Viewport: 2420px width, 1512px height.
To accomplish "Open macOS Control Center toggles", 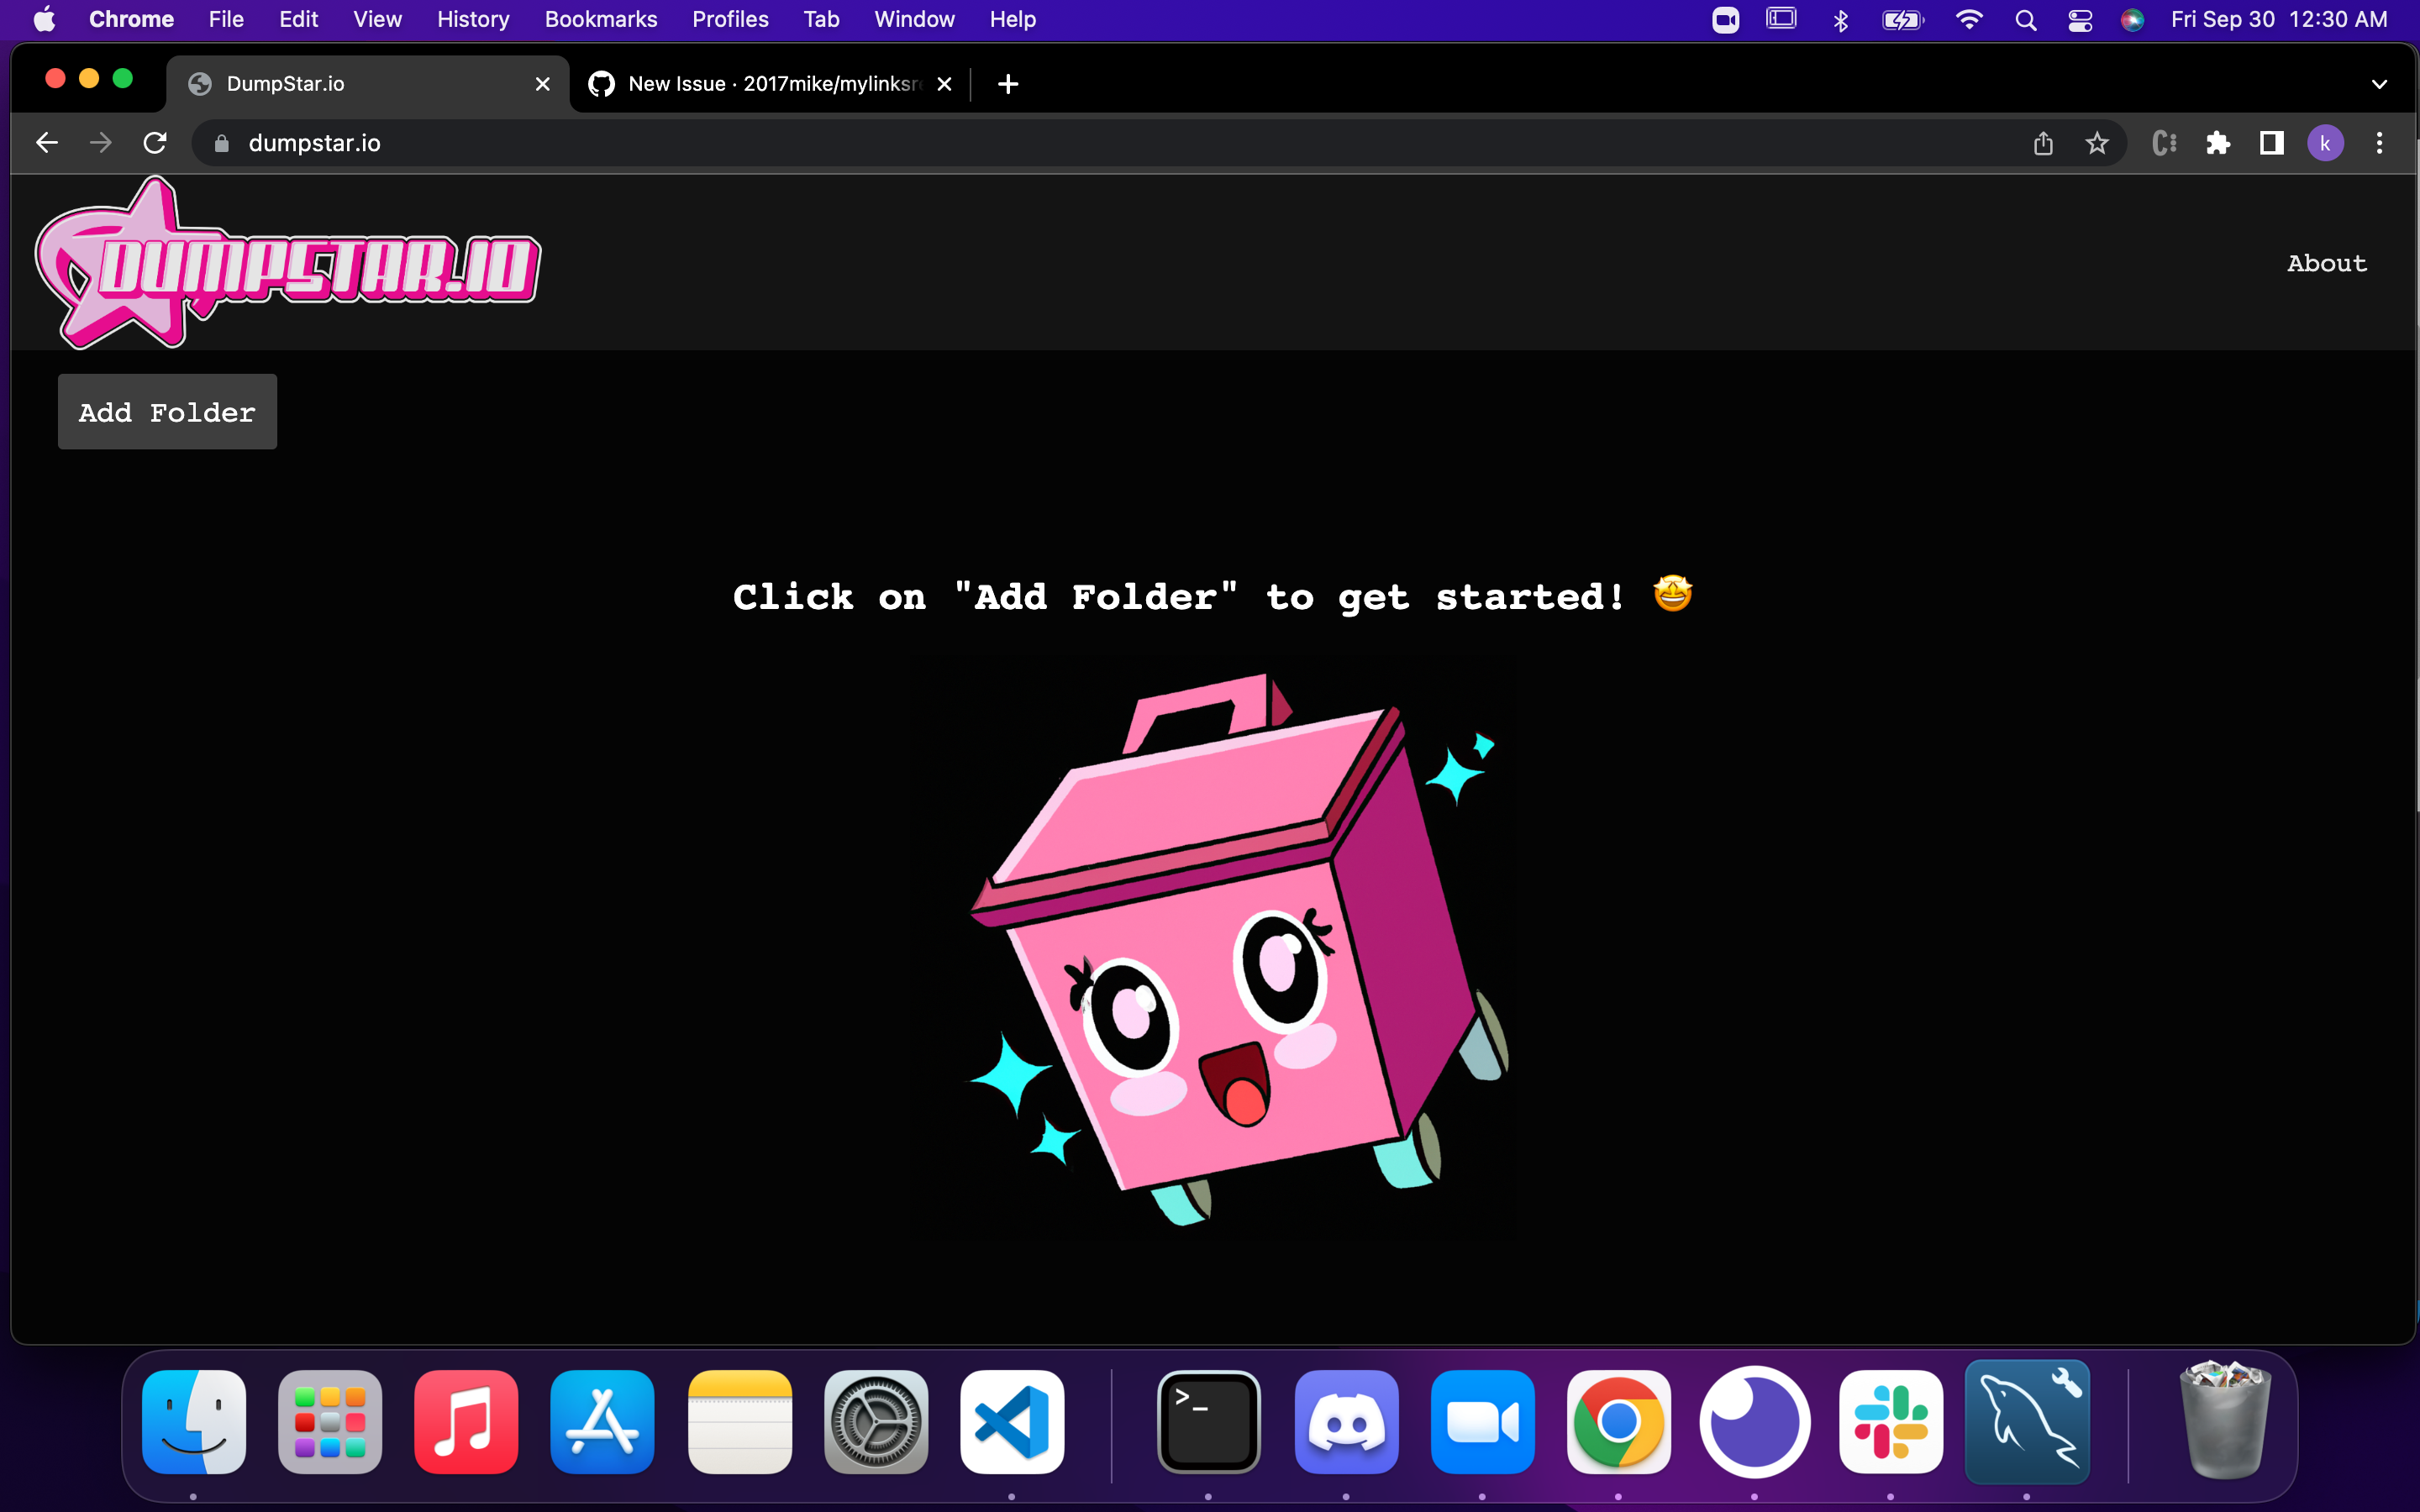I will [x=2080, y=19].
